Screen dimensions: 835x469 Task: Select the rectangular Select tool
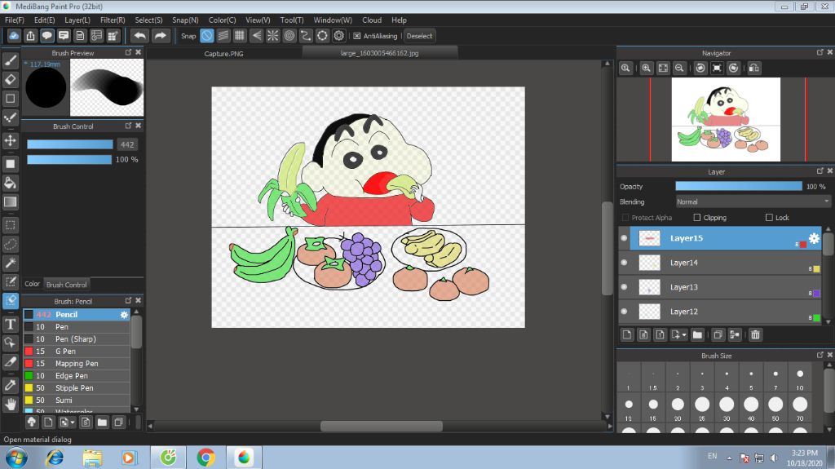[10, 225]
